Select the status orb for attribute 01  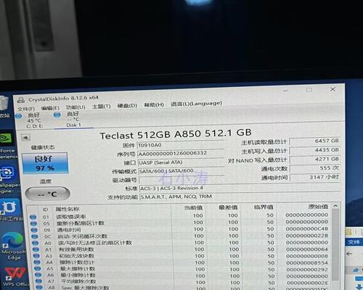pos(33,217)
